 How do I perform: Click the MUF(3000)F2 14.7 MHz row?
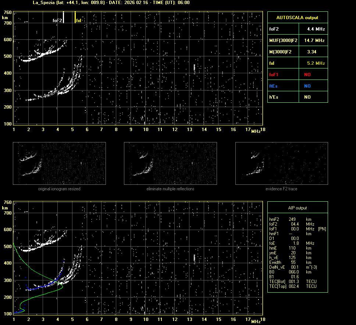(x=297, y=40)
